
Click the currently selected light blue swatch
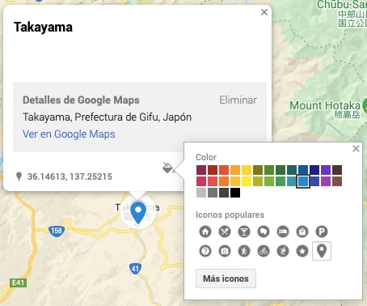(303, 181)
